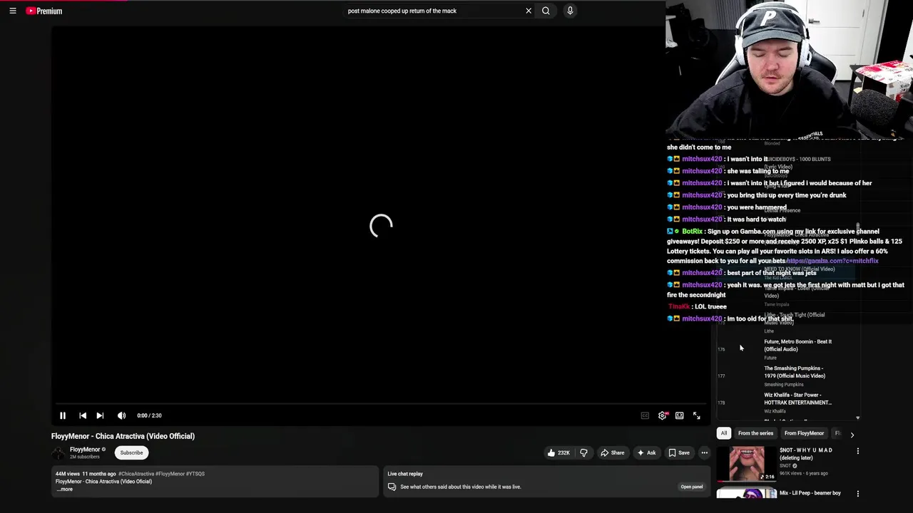Open the gamba.com link in chat

[832, 261]
